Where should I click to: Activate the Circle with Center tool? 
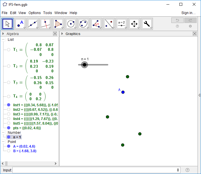pyautogui.click(x=71, y=24)
